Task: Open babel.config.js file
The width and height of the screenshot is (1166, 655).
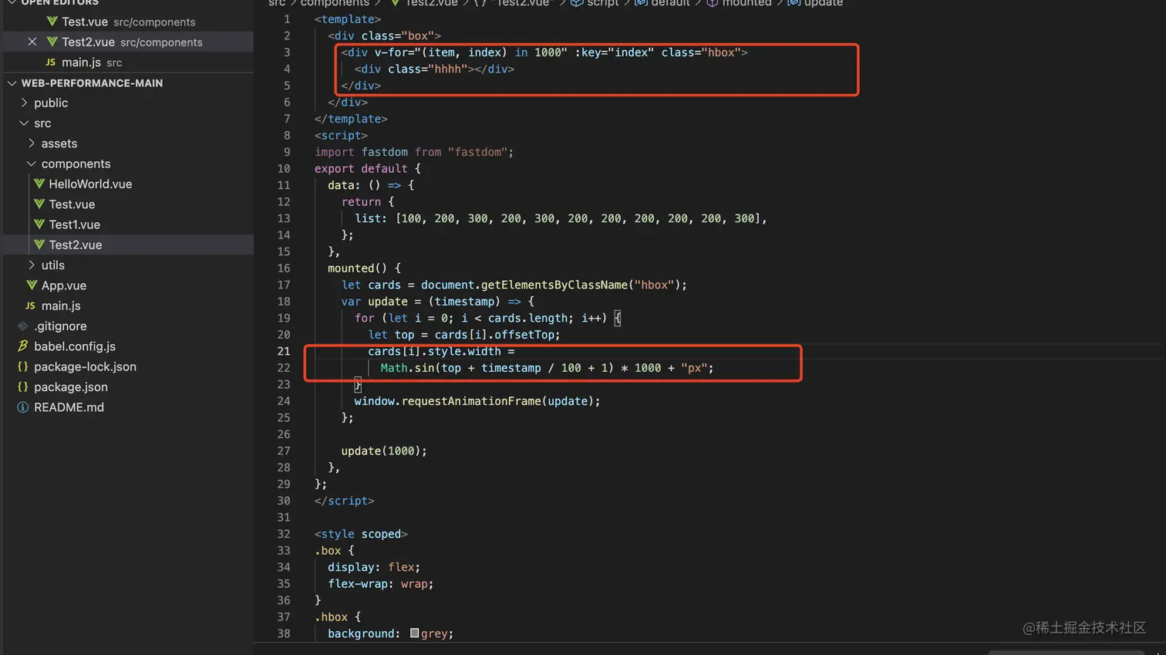Action: pos(75,346)
